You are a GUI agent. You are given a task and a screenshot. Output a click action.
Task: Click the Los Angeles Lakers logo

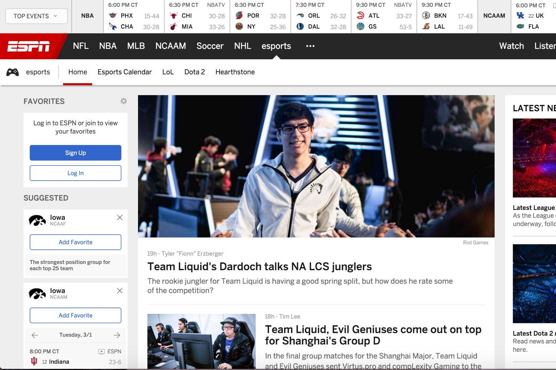[x=426, y=26]
